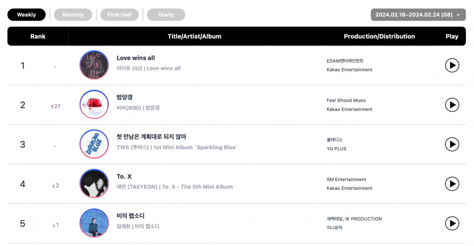Open the red jelly 밤양갱 album cover
This screenshot has width=474, height=246.
click(x=94, y=105)
